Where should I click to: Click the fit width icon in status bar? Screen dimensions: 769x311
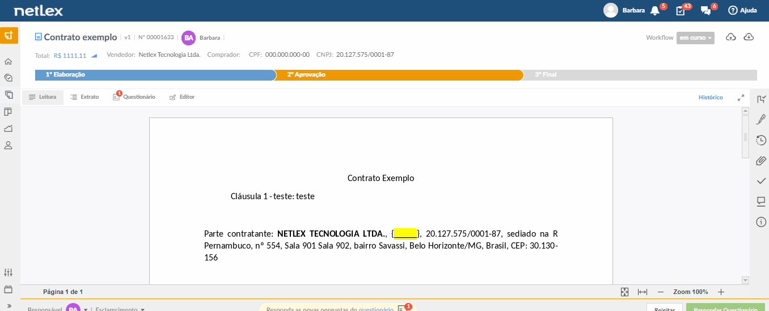[643, 292]
